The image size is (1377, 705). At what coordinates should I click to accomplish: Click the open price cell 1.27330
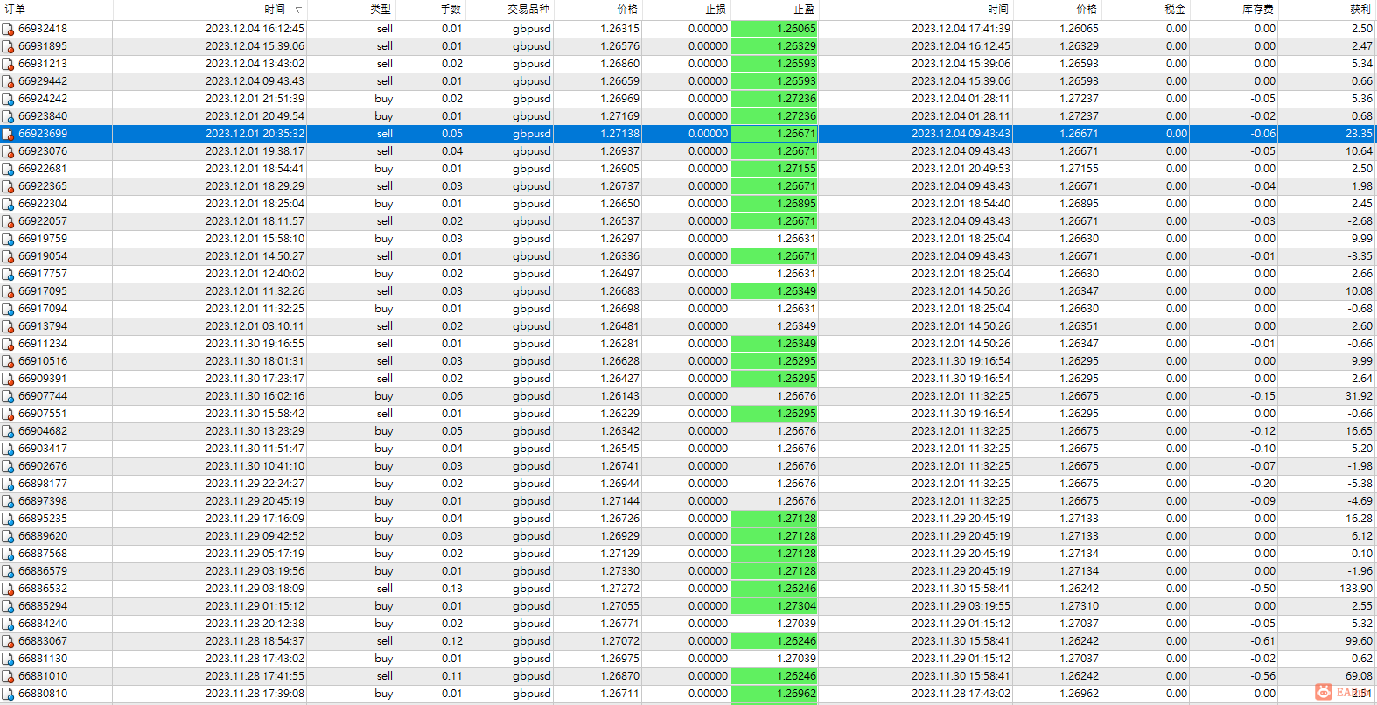(x=620, y=571)
